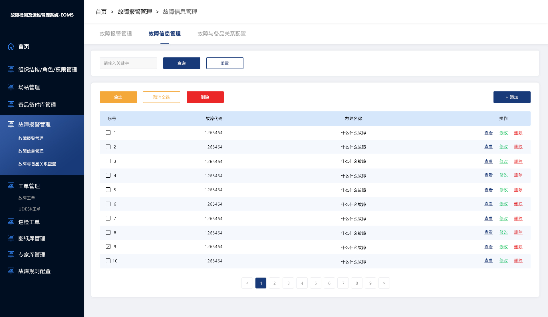
Task: Focus the 请输入关键字 search field
Action: (128, 63)
